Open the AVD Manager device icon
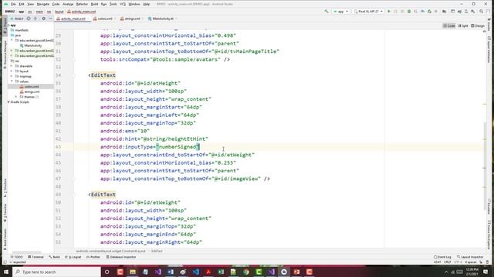Image resolution: width=494 pixels, height=277 pixels. (x=466, y=12)
